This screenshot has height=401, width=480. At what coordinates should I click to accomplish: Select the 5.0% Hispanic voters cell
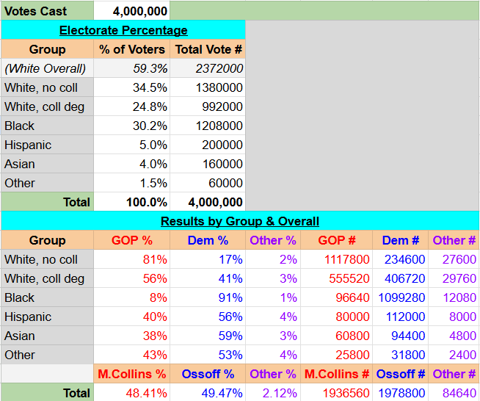(131, 145)
